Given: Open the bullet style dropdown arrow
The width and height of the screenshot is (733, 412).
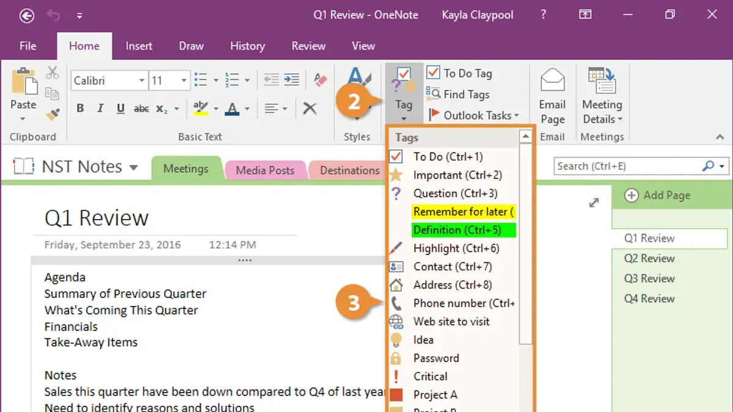Looking at the screenshot, I should tap(215, 81).
